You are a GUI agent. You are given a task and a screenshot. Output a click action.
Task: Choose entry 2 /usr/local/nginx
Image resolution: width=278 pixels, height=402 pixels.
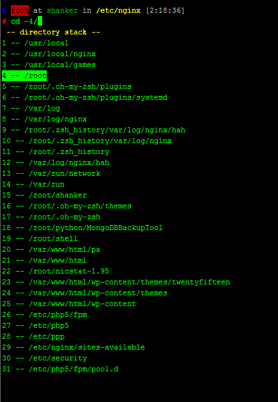click(x=49, y=54)
